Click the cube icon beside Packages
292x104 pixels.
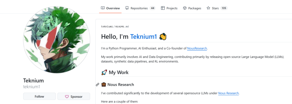(x=185, y=8)
